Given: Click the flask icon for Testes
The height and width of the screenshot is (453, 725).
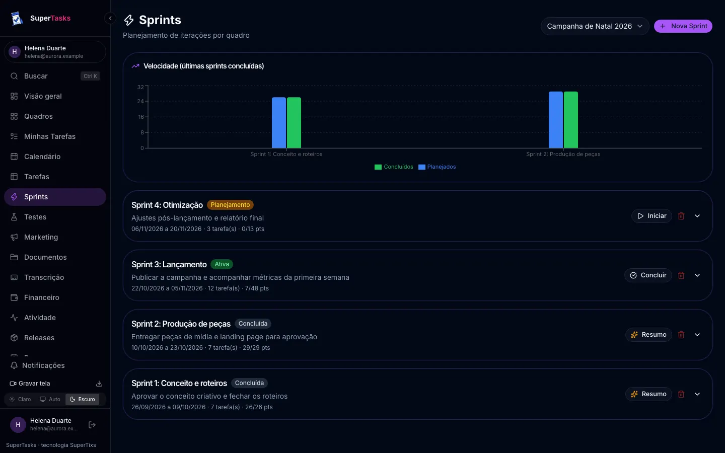Looking at the screenshot, I should (14, 217).
